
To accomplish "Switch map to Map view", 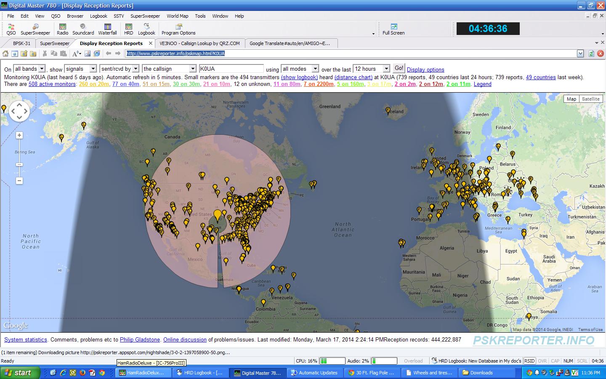I will coord(571,99).
